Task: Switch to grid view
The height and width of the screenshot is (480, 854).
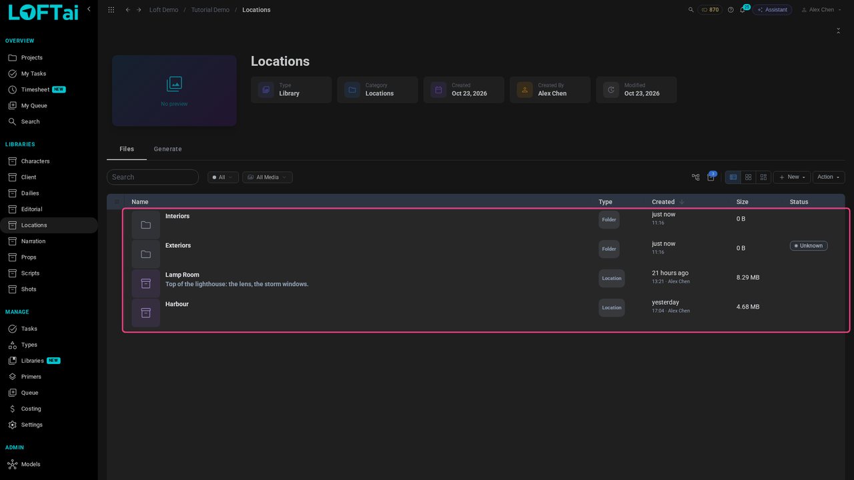Action: [x=749, y=177]
